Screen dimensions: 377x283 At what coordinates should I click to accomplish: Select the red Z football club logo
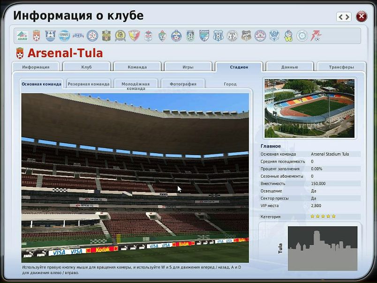pos(317,36)
